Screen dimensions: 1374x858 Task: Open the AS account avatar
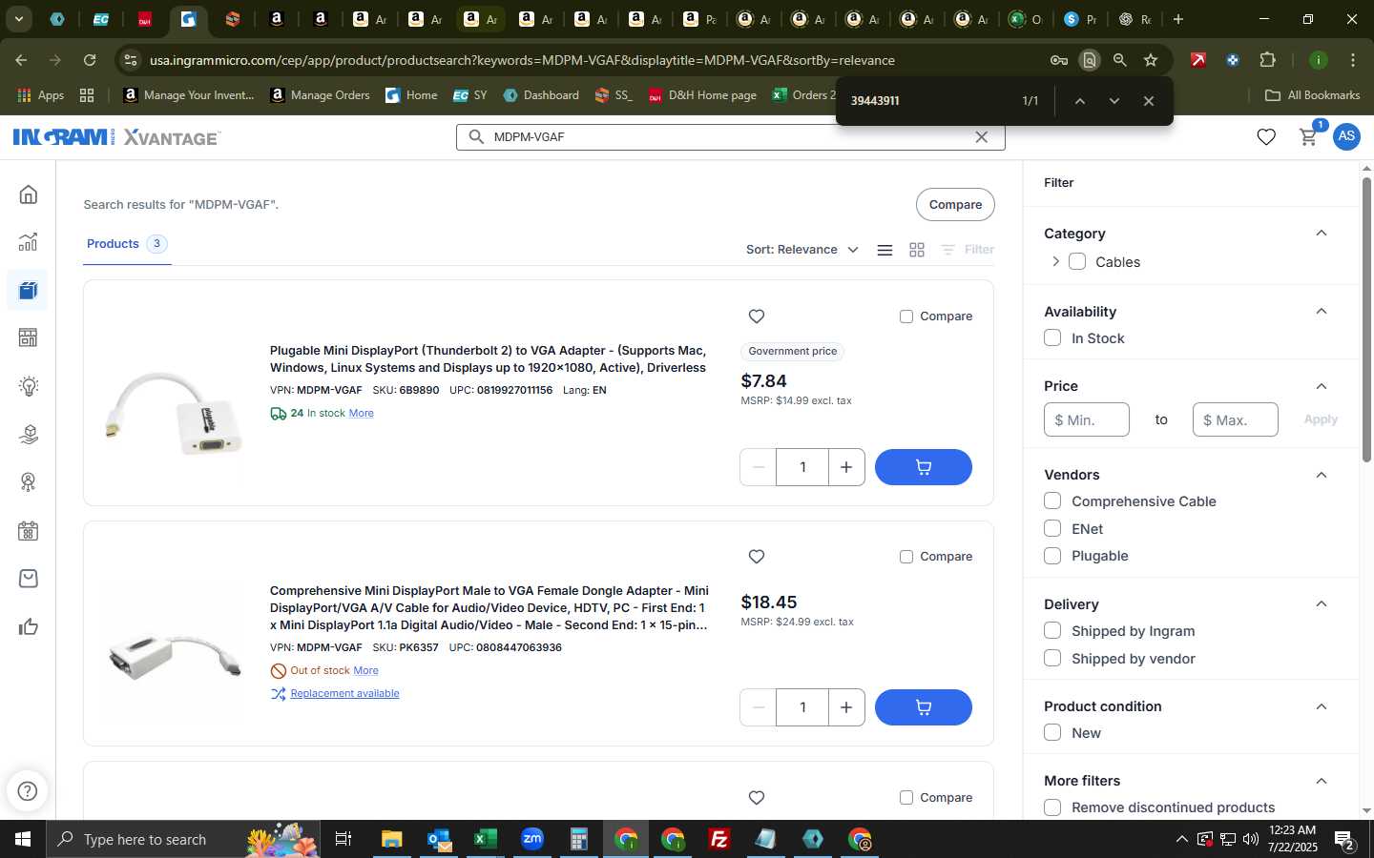pos(1346,136)
